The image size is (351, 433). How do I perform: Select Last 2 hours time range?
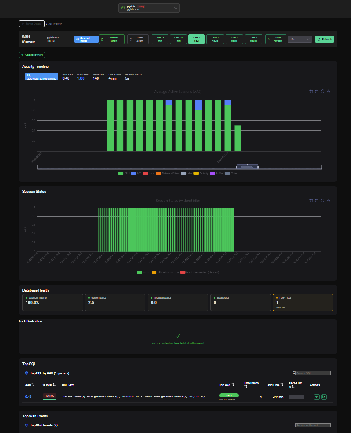215,39
